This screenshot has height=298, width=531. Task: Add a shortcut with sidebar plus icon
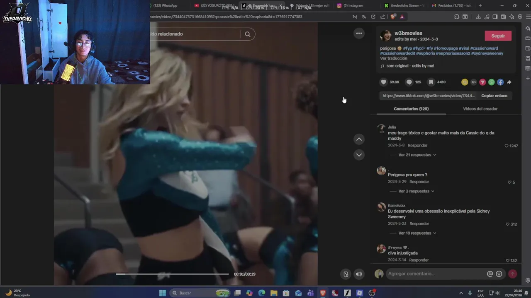point(528,78)
